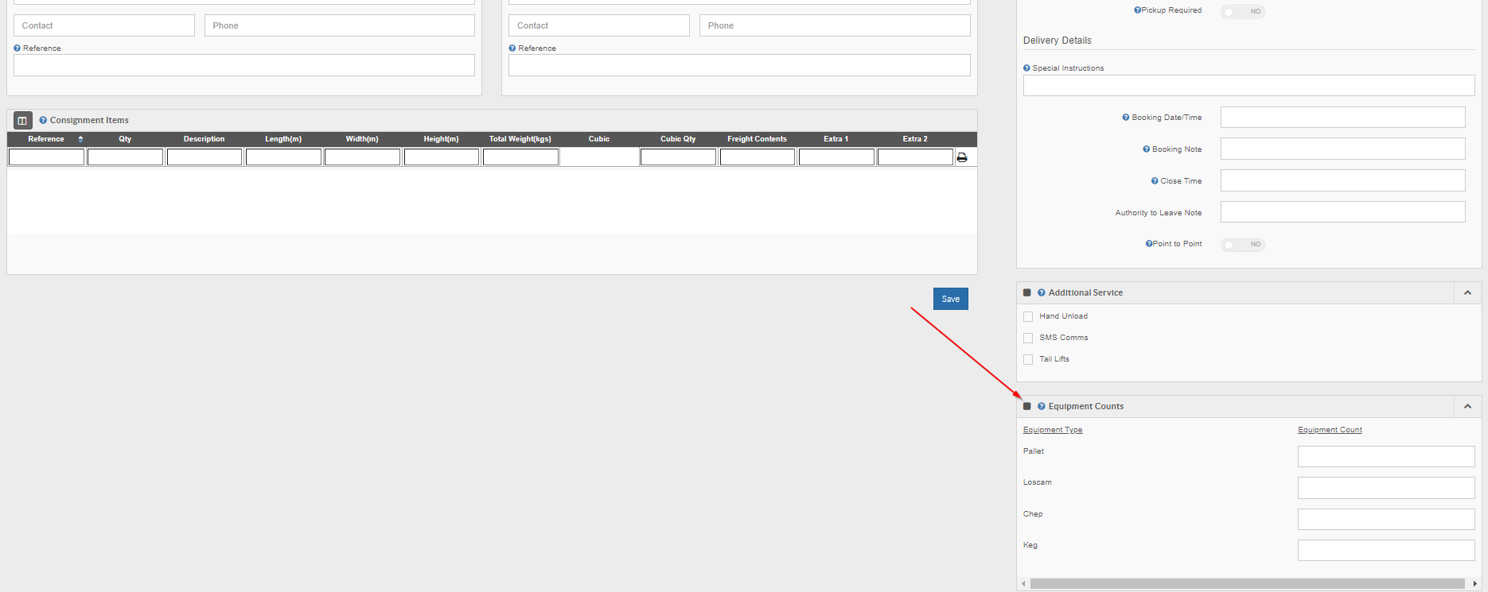
Task: Click the help icon beside Equipment Counts
Action: (1042, 407)
